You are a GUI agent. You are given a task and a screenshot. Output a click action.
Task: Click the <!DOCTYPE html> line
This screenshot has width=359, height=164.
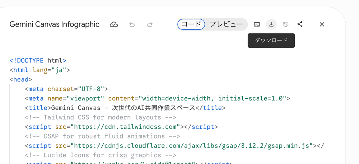(x=38, y=61)
